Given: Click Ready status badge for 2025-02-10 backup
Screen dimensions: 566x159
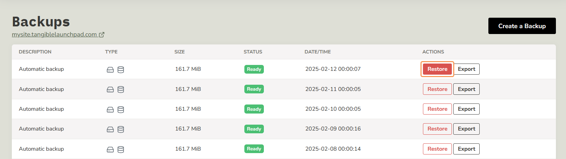Looking at the screenshot, I should [x=254, y=109].
